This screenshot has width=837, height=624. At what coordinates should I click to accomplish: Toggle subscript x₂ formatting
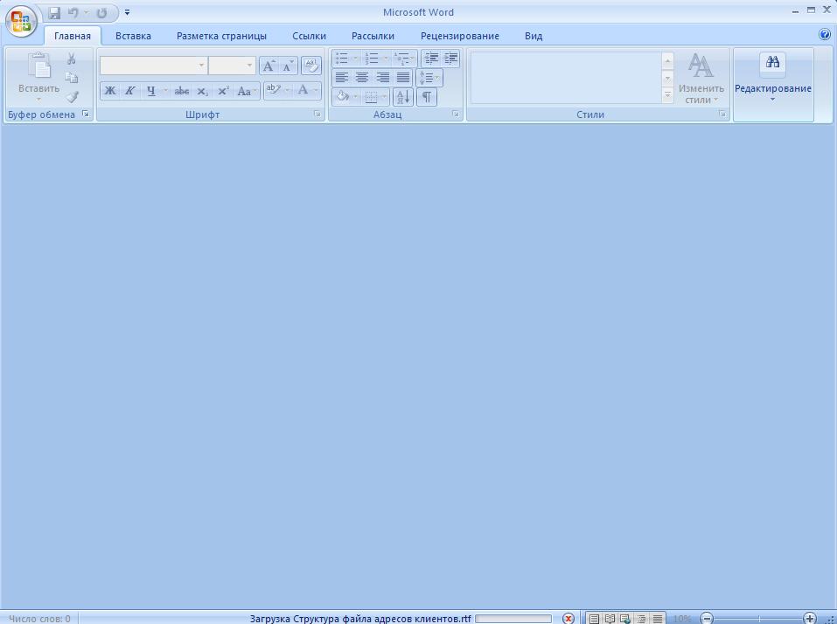tap(202, 91)
